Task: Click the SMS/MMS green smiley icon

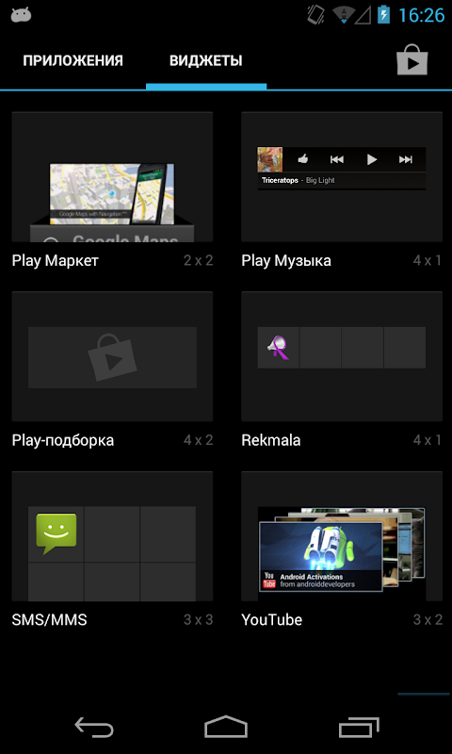Action: point(56,533)
